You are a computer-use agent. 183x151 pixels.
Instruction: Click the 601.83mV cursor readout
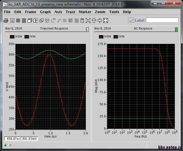(29, 139)
